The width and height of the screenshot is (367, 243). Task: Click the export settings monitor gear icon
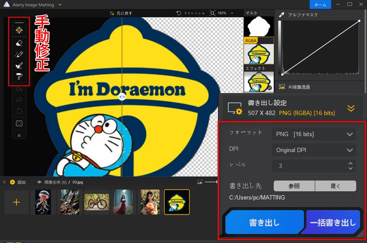pyautogui.click(x=235, y=108)
